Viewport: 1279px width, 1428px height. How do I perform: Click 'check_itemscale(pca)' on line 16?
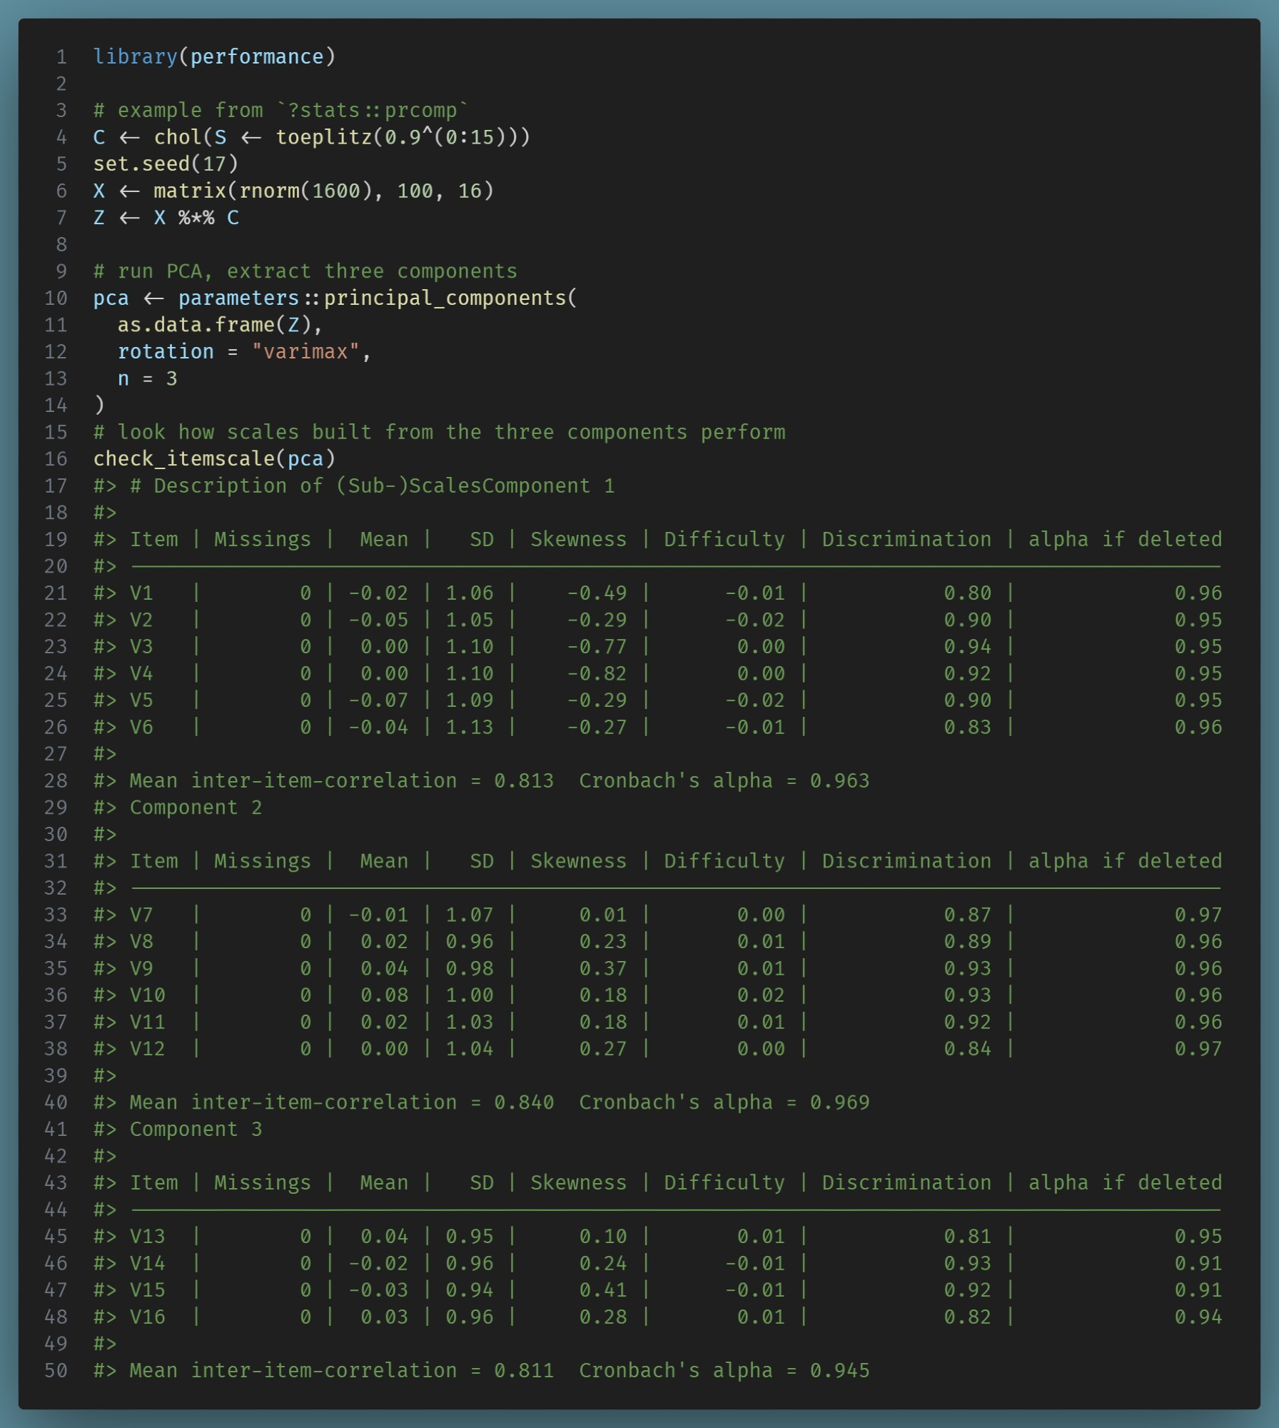point(214,458)
